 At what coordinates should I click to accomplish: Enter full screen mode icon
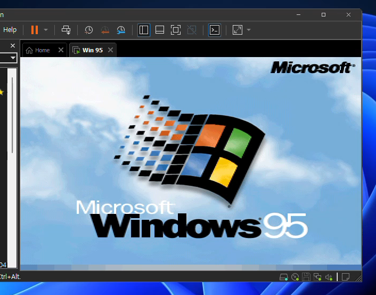pyautogui.click(x=176, y=30)
